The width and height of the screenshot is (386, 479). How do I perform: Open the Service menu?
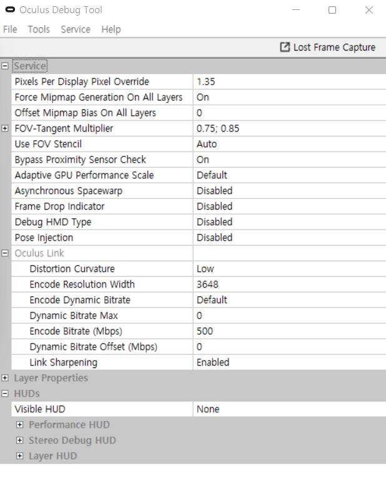[76, 29]
